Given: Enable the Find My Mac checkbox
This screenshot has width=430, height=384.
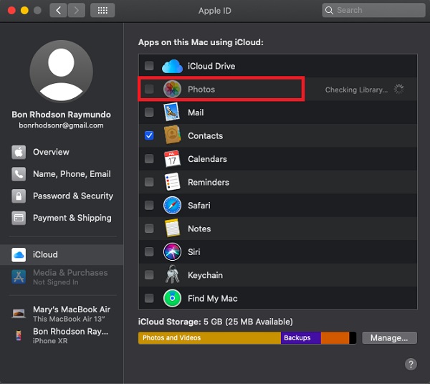Looking at the screenshot, I should point(149,298).
